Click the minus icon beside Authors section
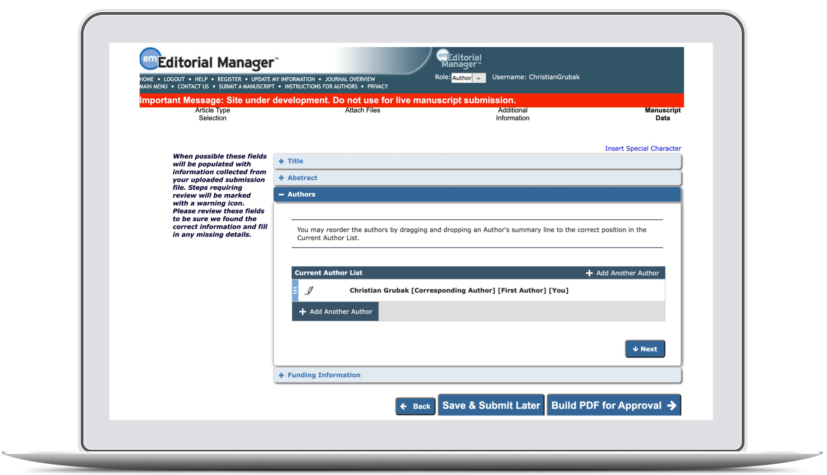Screen dimensions: 827x475 click(x=281, y=195)
